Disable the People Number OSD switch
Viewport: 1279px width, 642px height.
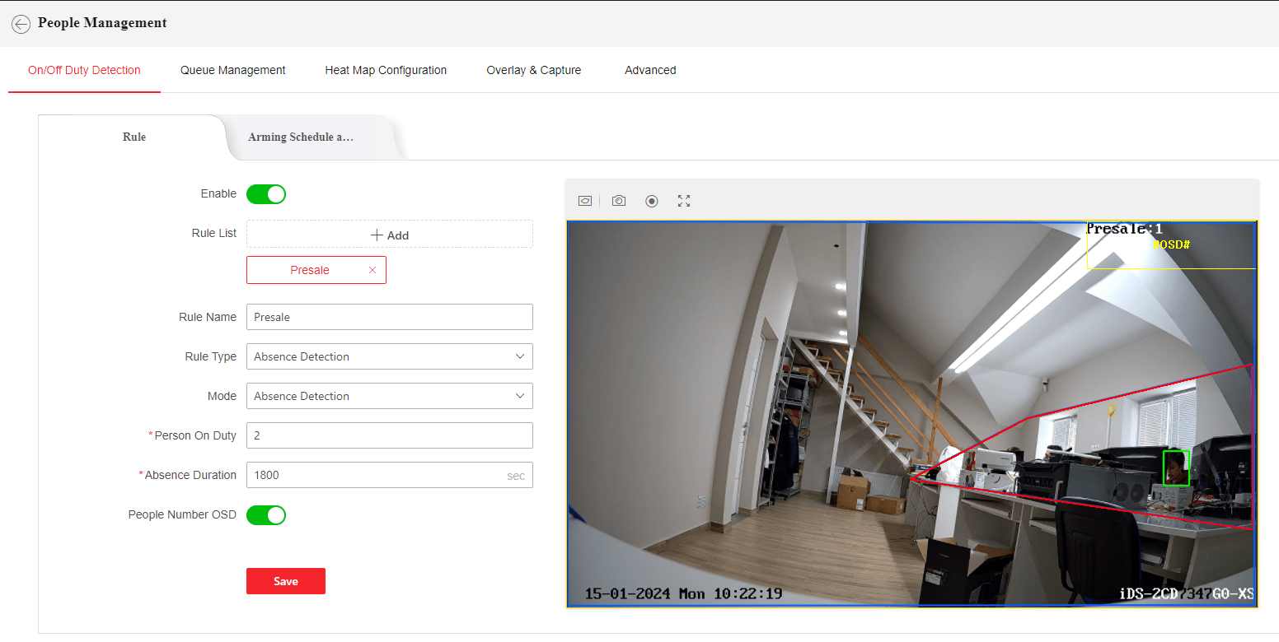[x=266, y=515]
